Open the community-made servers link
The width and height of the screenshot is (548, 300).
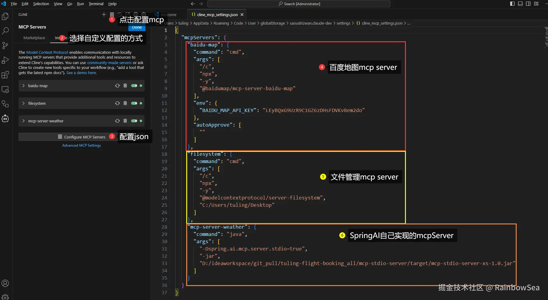tap(110, 63)
